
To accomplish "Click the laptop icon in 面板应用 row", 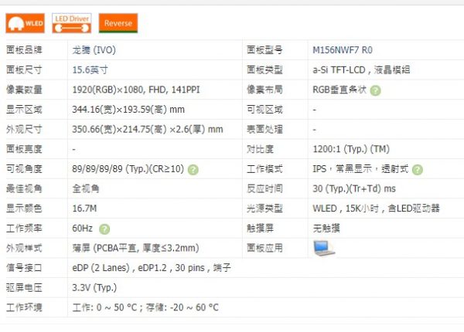I will (323, 248).
